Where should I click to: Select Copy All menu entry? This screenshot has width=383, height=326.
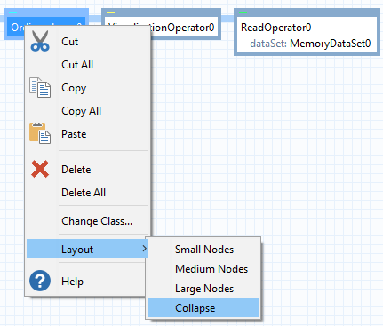coord(87,111)
